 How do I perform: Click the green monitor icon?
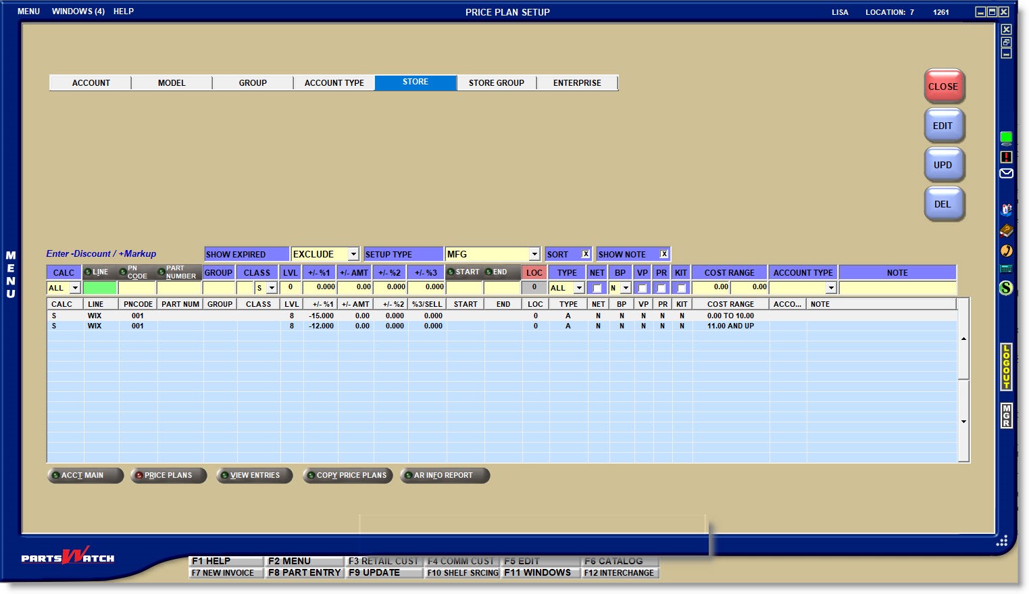[x=1006, y=139]
